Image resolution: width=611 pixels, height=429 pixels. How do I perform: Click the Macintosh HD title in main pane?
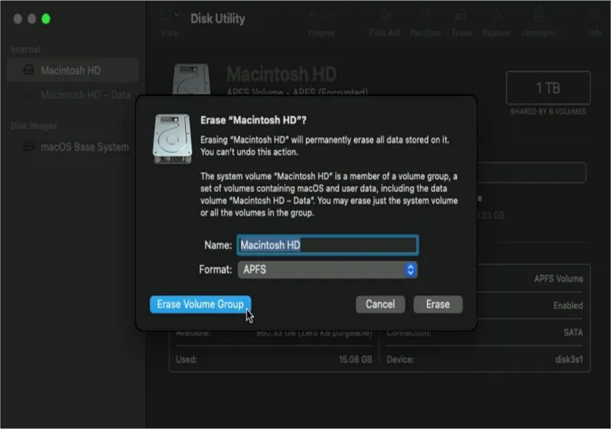(282, 74)
